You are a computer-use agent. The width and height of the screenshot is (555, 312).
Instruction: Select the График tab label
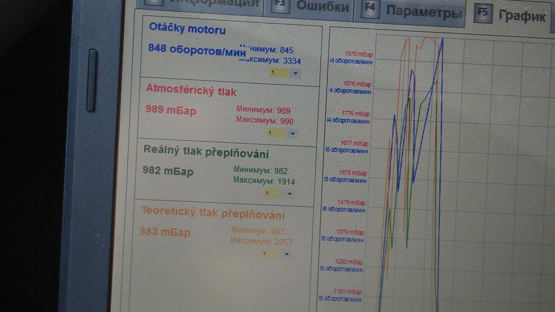pos(521,16)
